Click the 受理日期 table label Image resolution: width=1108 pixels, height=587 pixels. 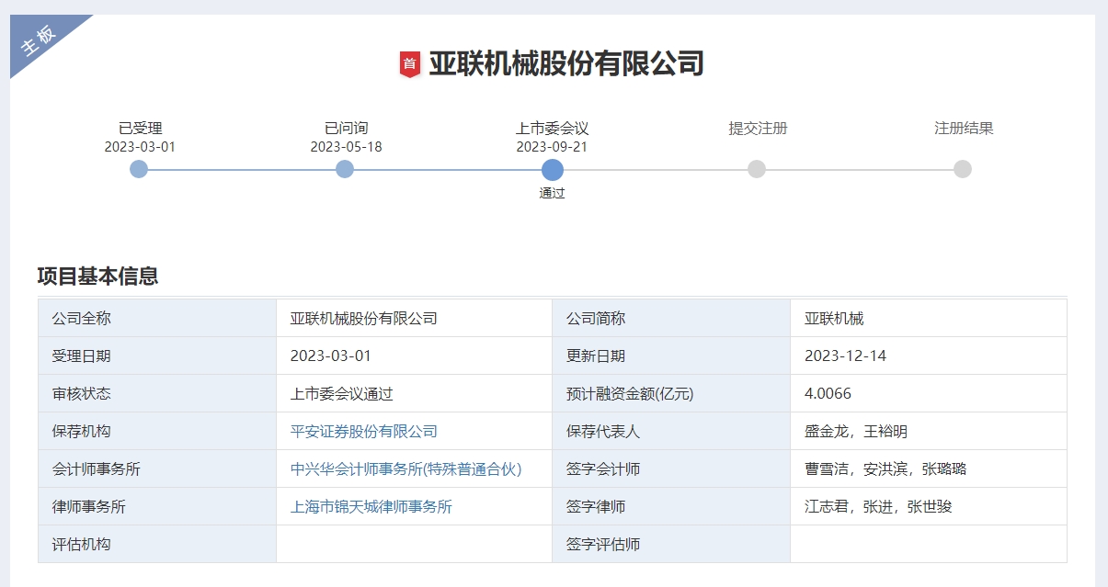coord(82,356)
